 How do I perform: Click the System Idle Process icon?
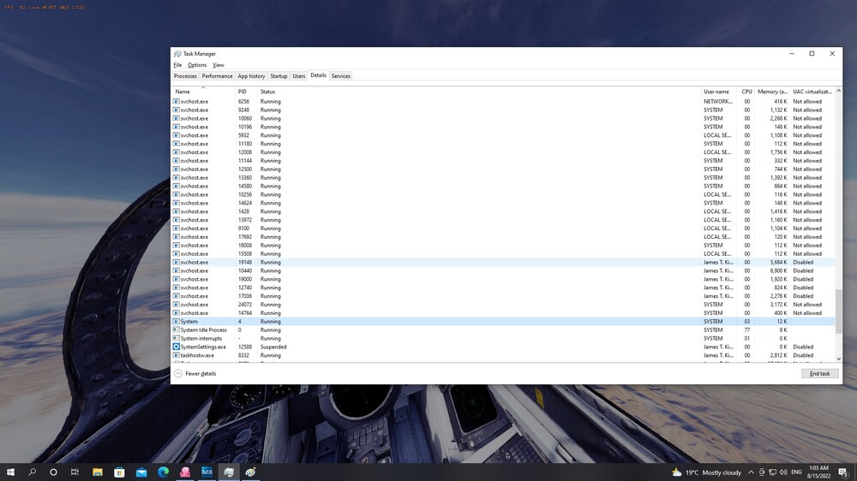(x=176, y=330)
